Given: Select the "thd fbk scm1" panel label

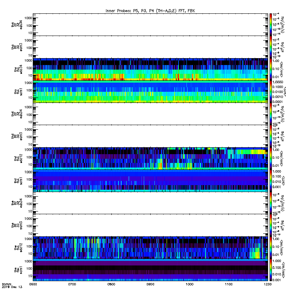Looking at the screenshot, I should tap(18, 181).
